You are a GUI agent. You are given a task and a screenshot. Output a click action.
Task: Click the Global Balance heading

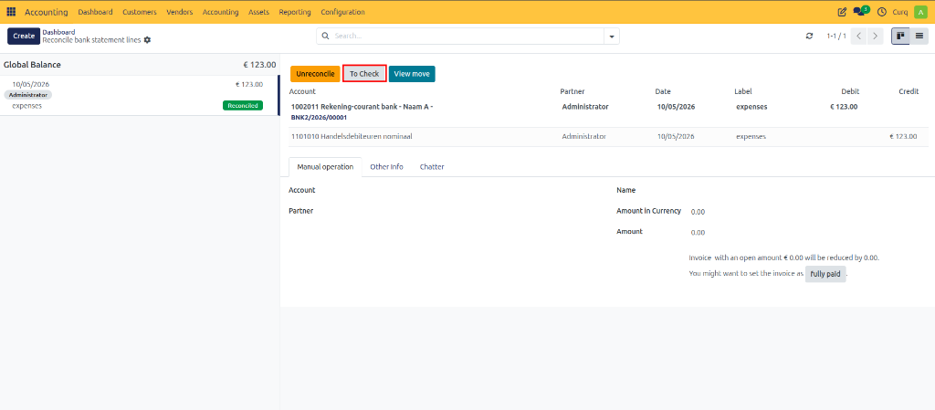[x=32, y=65]
